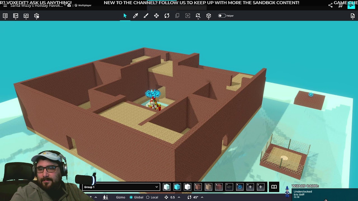
Task: Open the experience settings gear icon
Action: pos(37,16)
